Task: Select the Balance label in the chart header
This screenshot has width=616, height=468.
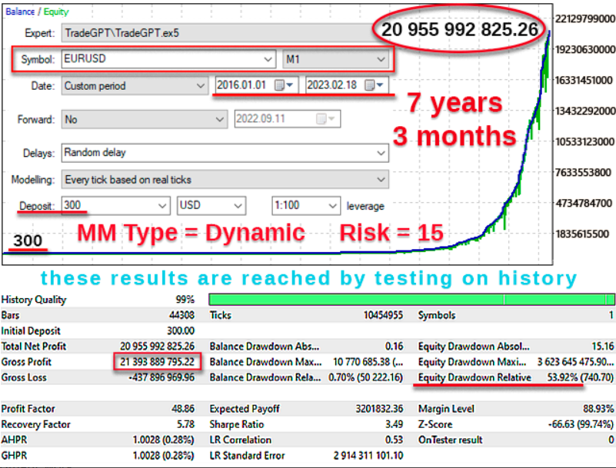Action: tap(18, 12)
